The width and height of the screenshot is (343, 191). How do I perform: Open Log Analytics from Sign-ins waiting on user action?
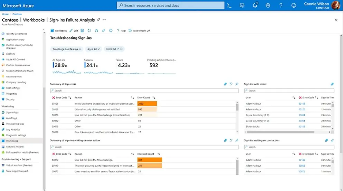pyautogui.click(x=326, y=140)
